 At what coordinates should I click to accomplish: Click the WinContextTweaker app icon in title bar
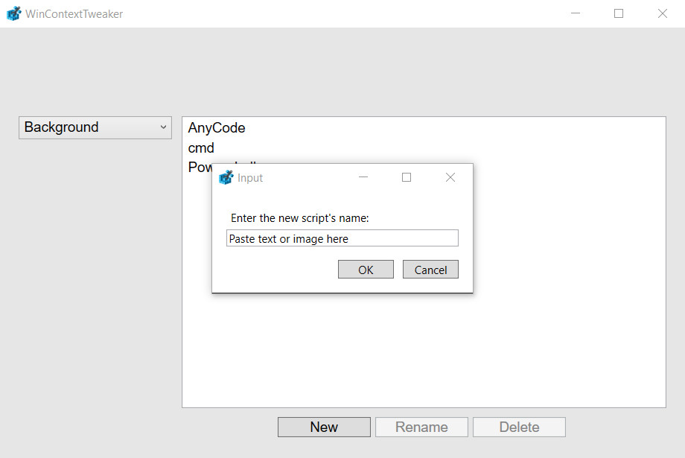[x=13, y=13]
